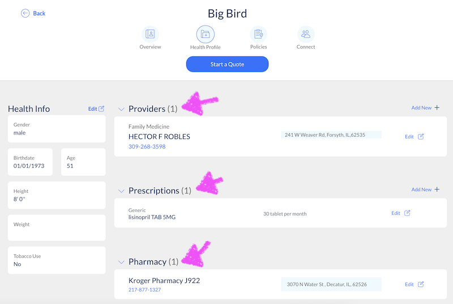The image size is (453, 304).
Task: Click the Back arrow icon
Action: pos(25,13)
